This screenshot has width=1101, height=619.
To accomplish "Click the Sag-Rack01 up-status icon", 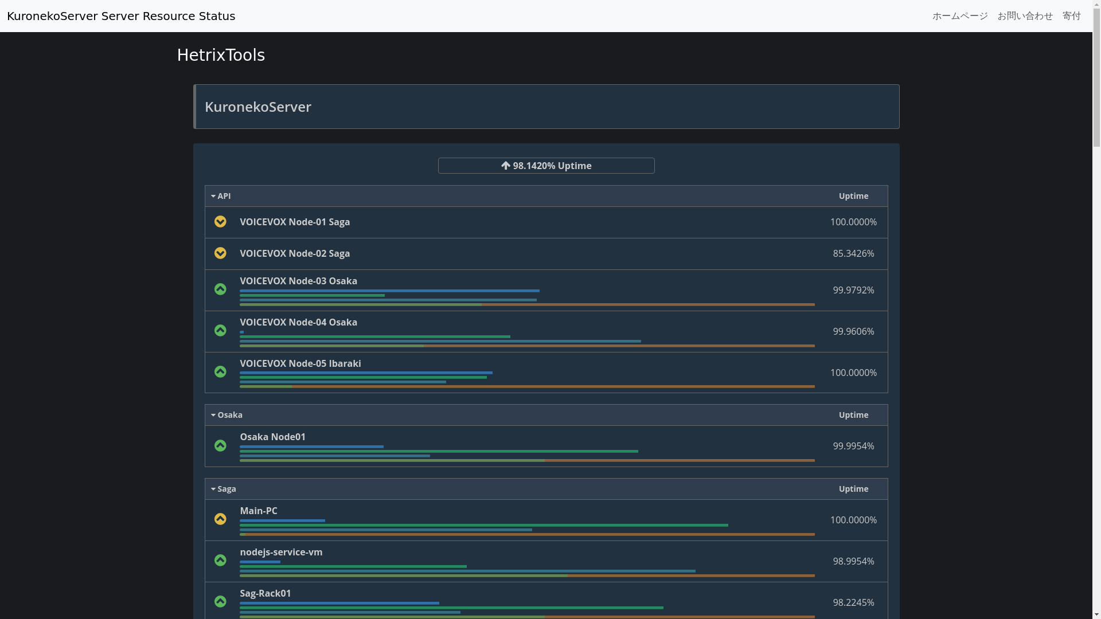I will click(x=220, y=602).
